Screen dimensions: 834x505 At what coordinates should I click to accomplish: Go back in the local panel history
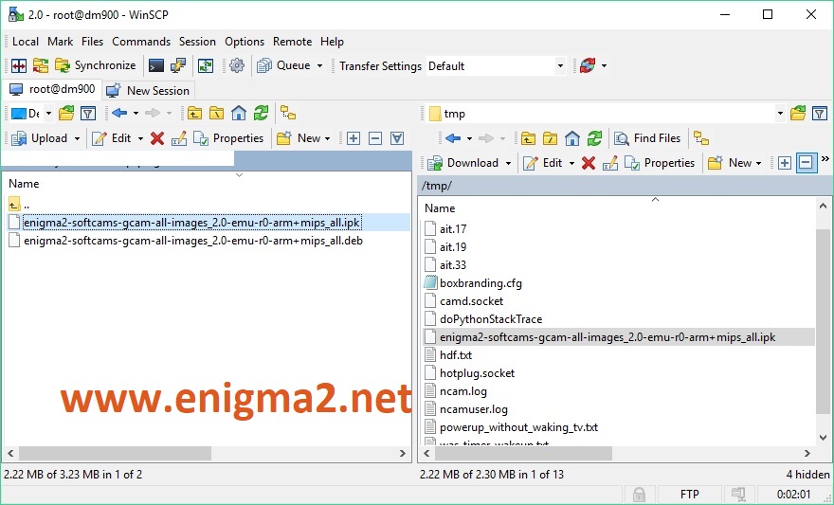(x=119, y=114)
